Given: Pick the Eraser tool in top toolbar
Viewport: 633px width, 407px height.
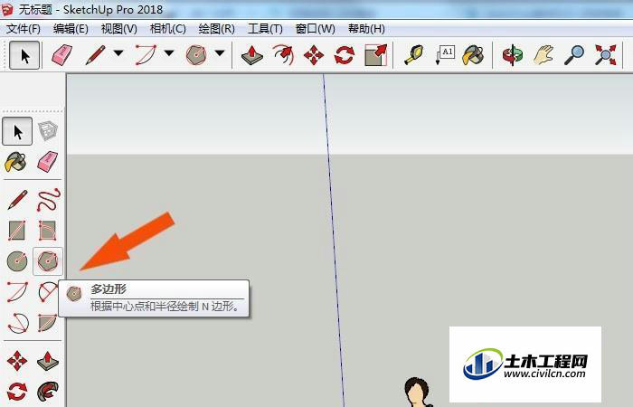Looking at the screenshot, I should click(x=61, y=55).
